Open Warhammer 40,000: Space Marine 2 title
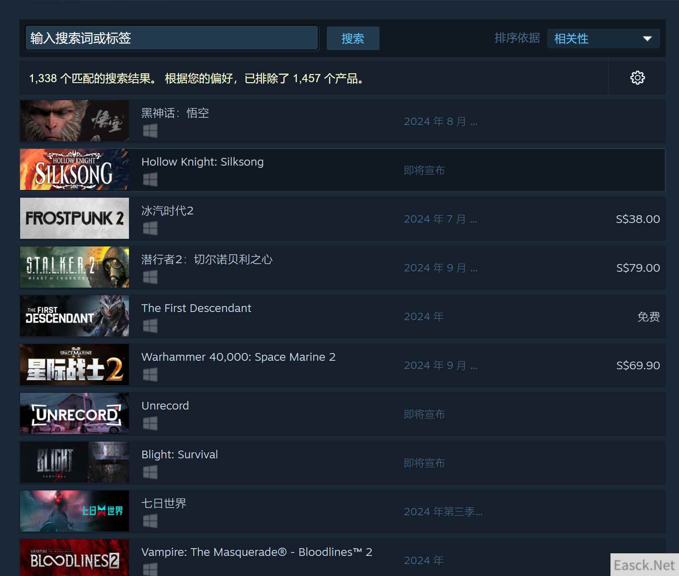The height and width of the screenshot is (576, 679). [238, 357]
